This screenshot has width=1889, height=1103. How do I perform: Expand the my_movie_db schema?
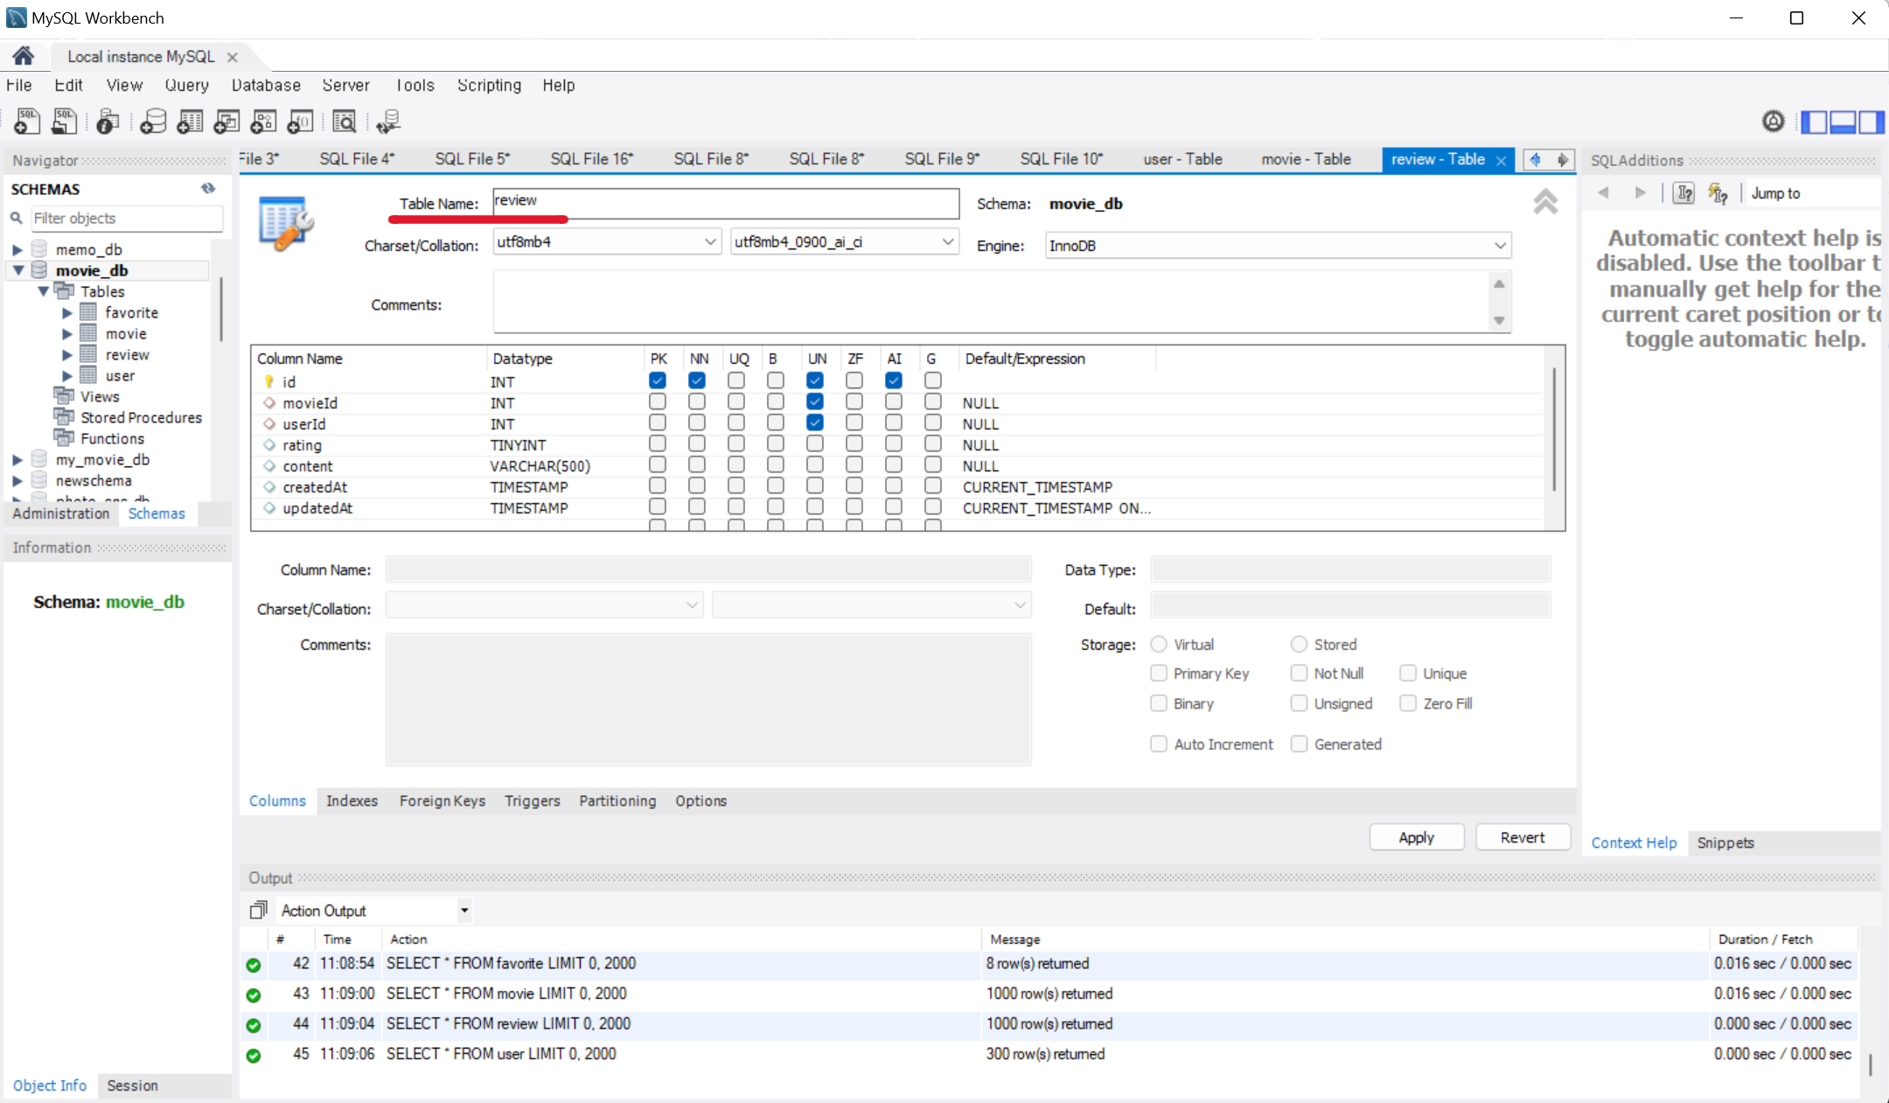(x=17, y=459)
